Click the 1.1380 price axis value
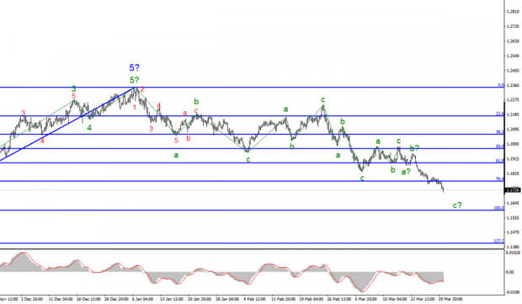522x304 pixels. (513, 247)
